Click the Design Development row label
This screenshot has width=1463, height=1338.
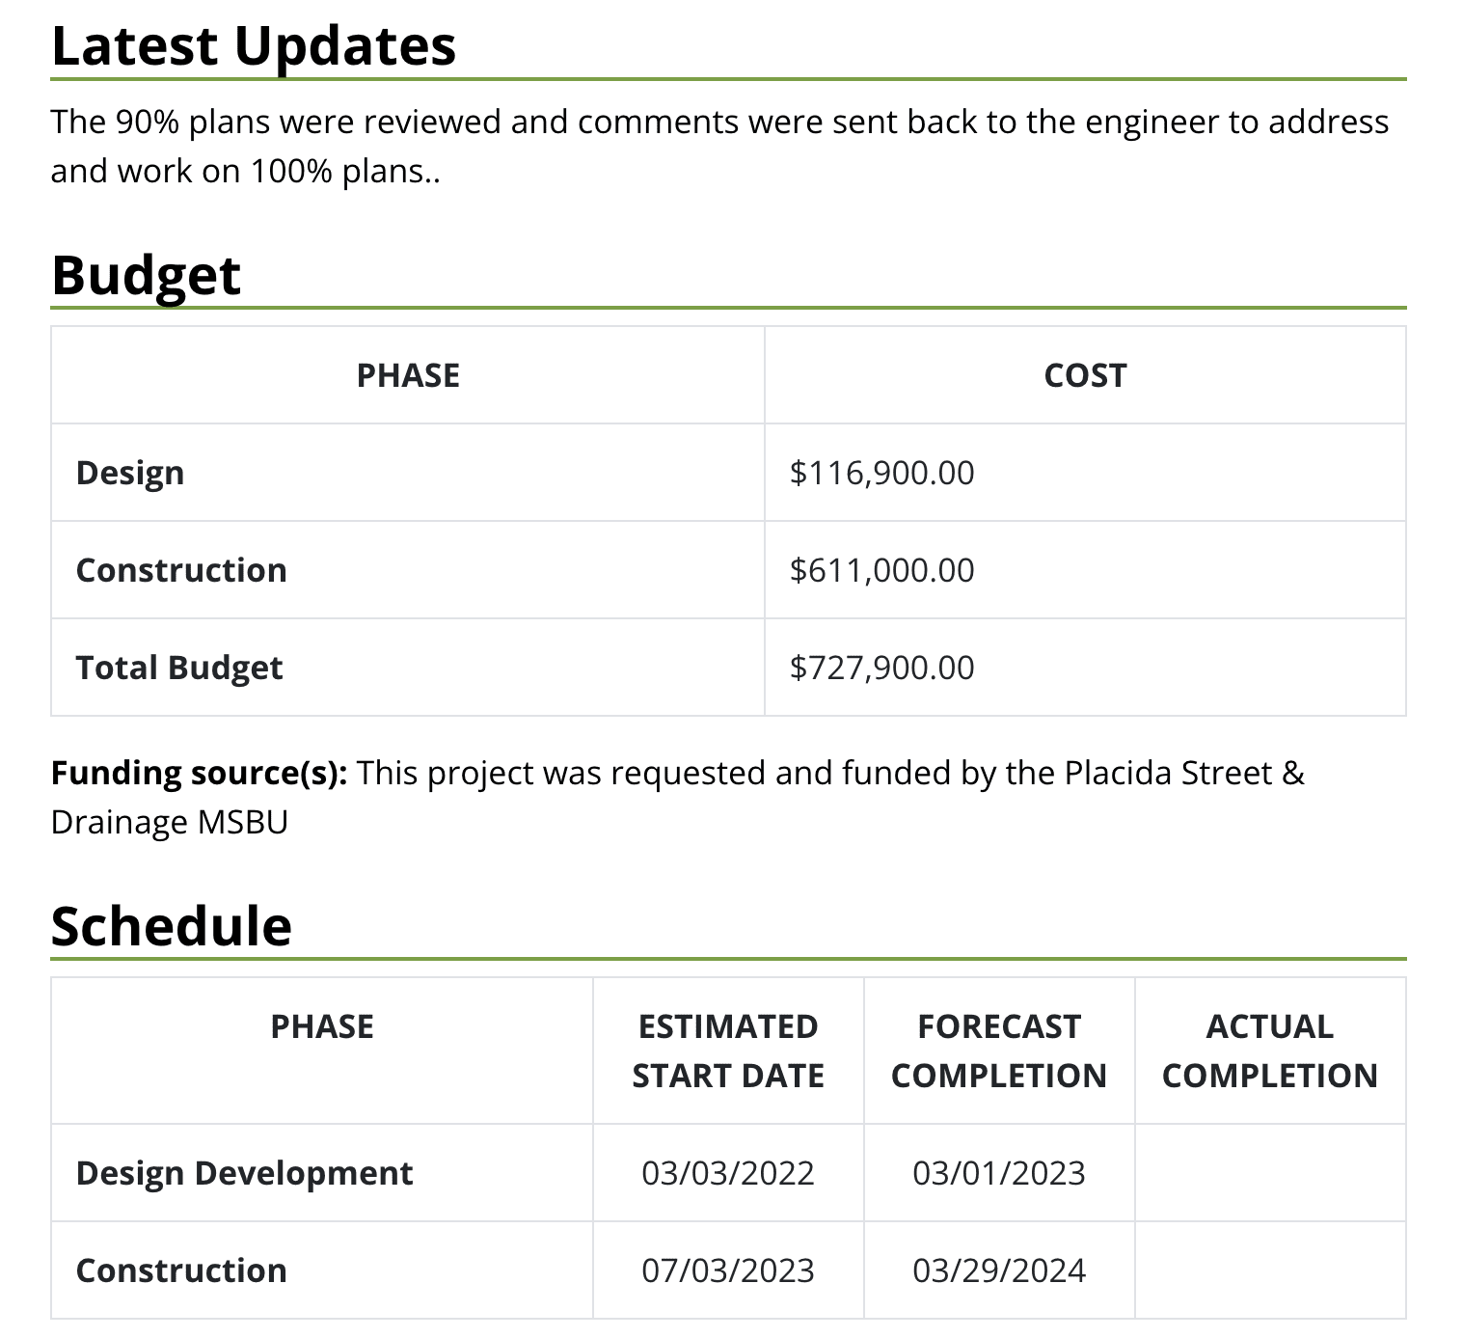(x=245, y=1173)
